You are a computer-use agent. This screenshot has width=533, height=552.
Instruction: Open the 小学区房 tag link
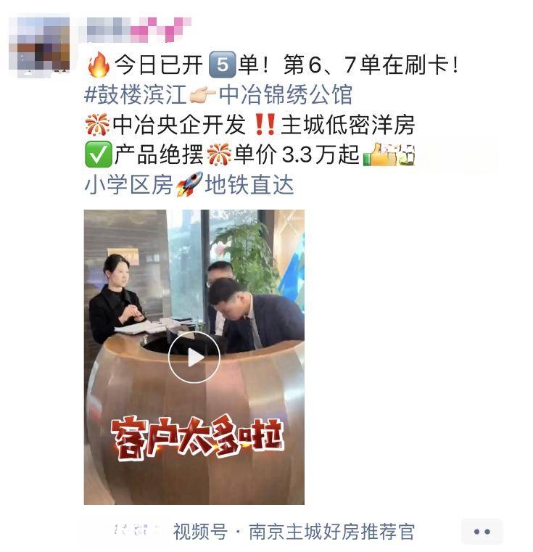(x=128, y=185)
